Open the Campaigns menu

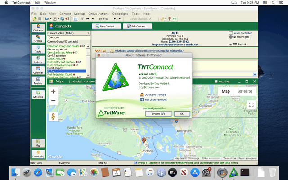coord(120,13)
